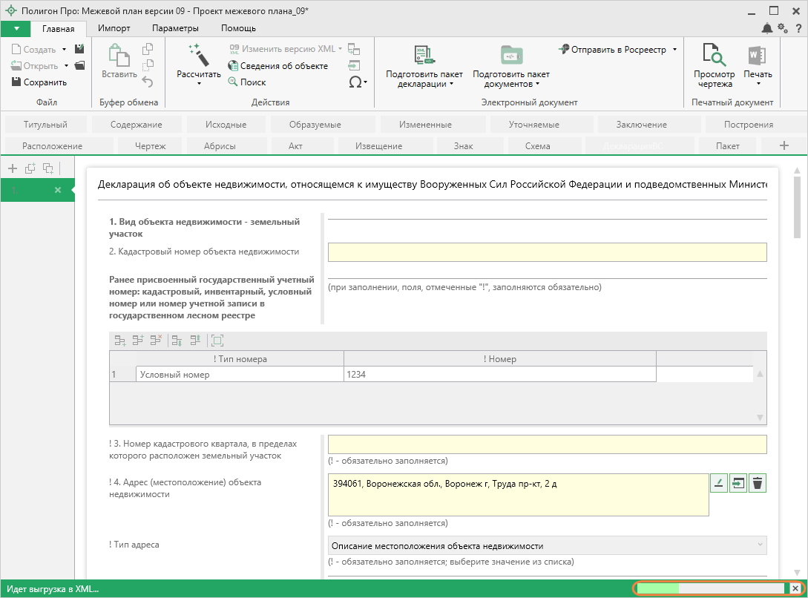
Task: Add a new row to the number table
Action: pyautogui.click(x=120, y=341)
